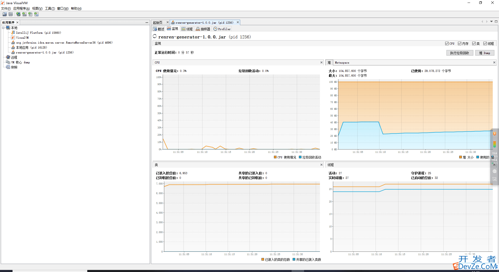This screenshot has width=499, height=272.
Task: Click the Profiler tab clock icon
Action: tap(215, 29)
